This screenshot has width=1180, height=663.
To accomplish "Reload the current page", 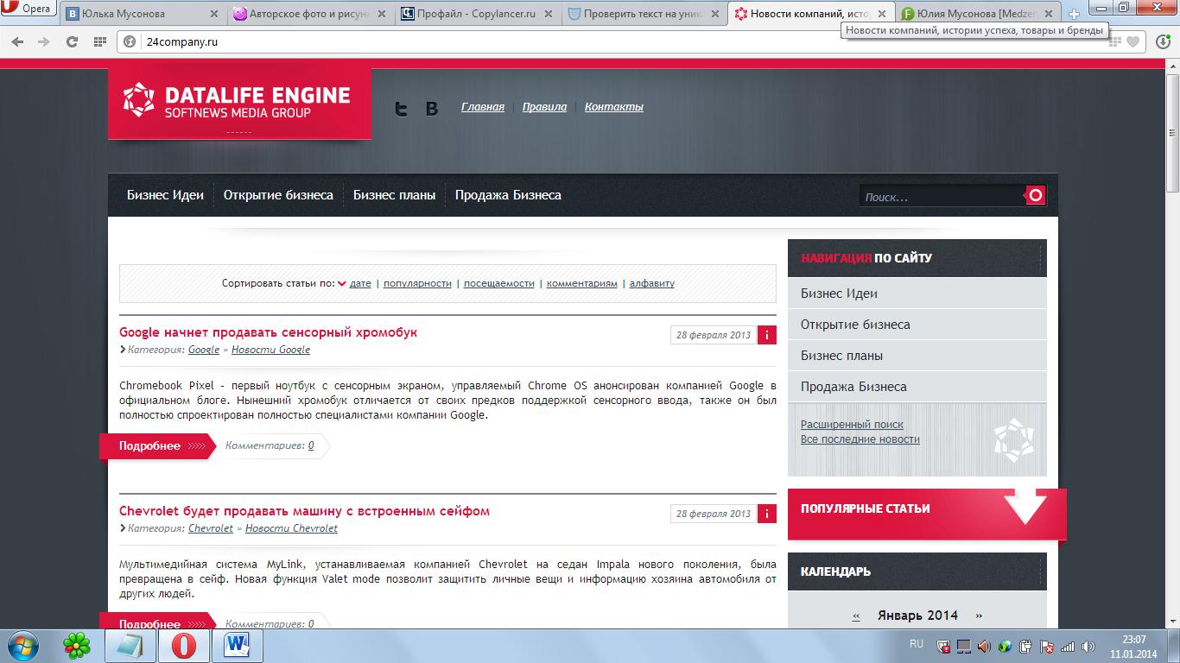I will 73,41.
